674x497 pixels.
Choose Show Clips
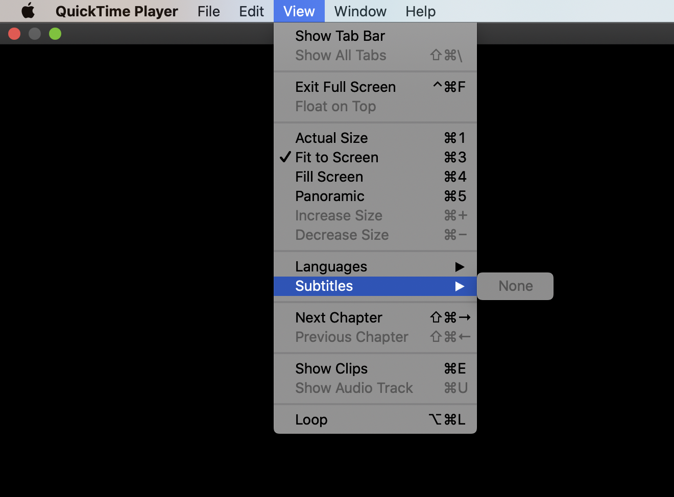[x=331, y=369]
